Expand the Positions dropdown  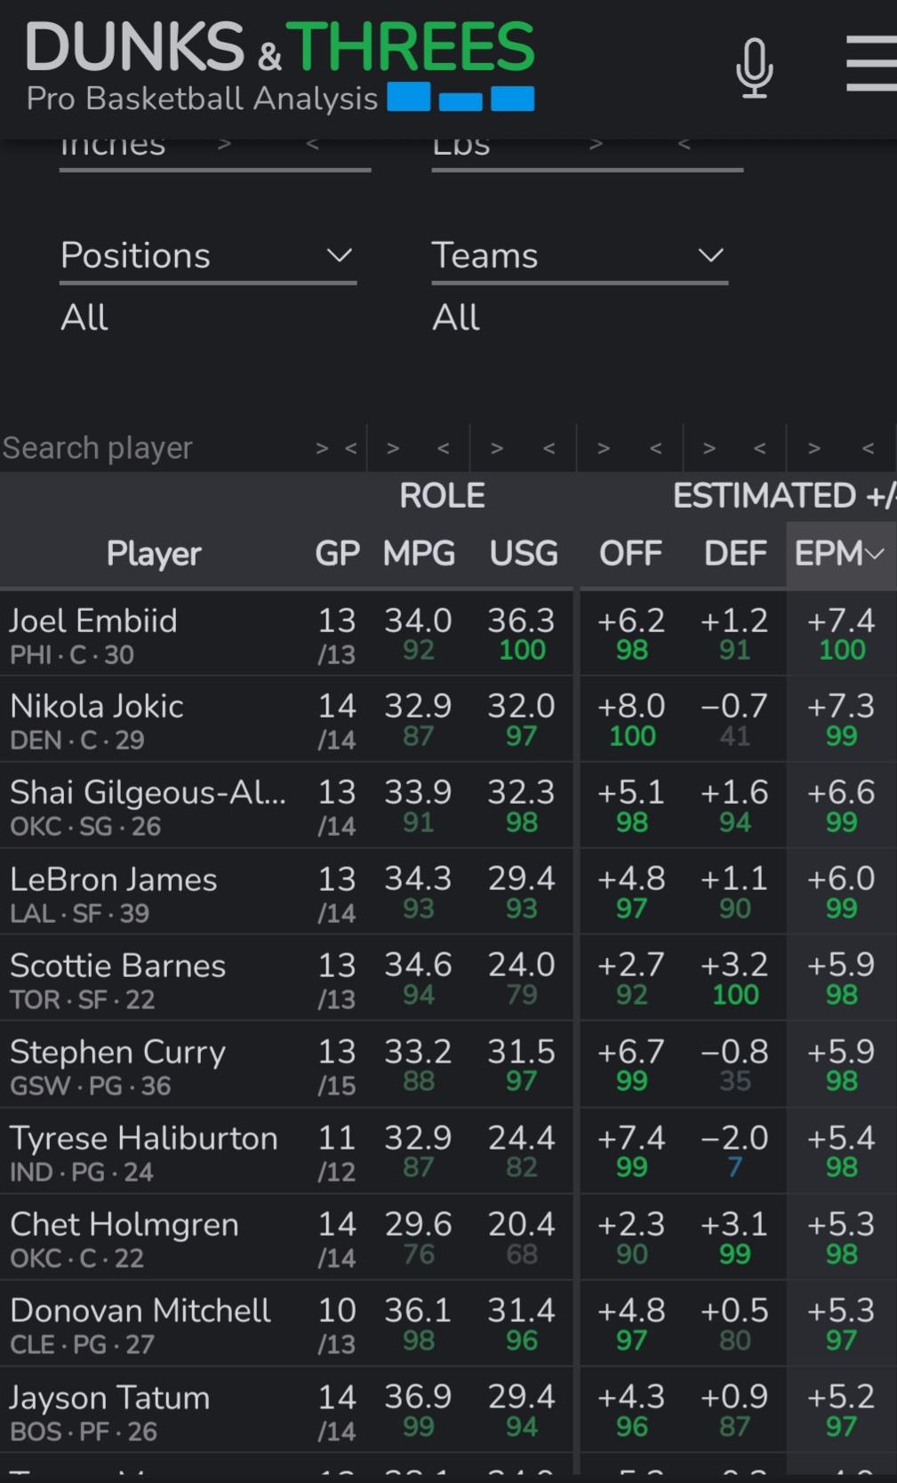pos(207,256)
